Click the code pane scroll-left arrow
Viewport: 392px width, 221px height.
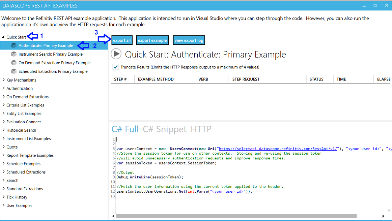113,216
